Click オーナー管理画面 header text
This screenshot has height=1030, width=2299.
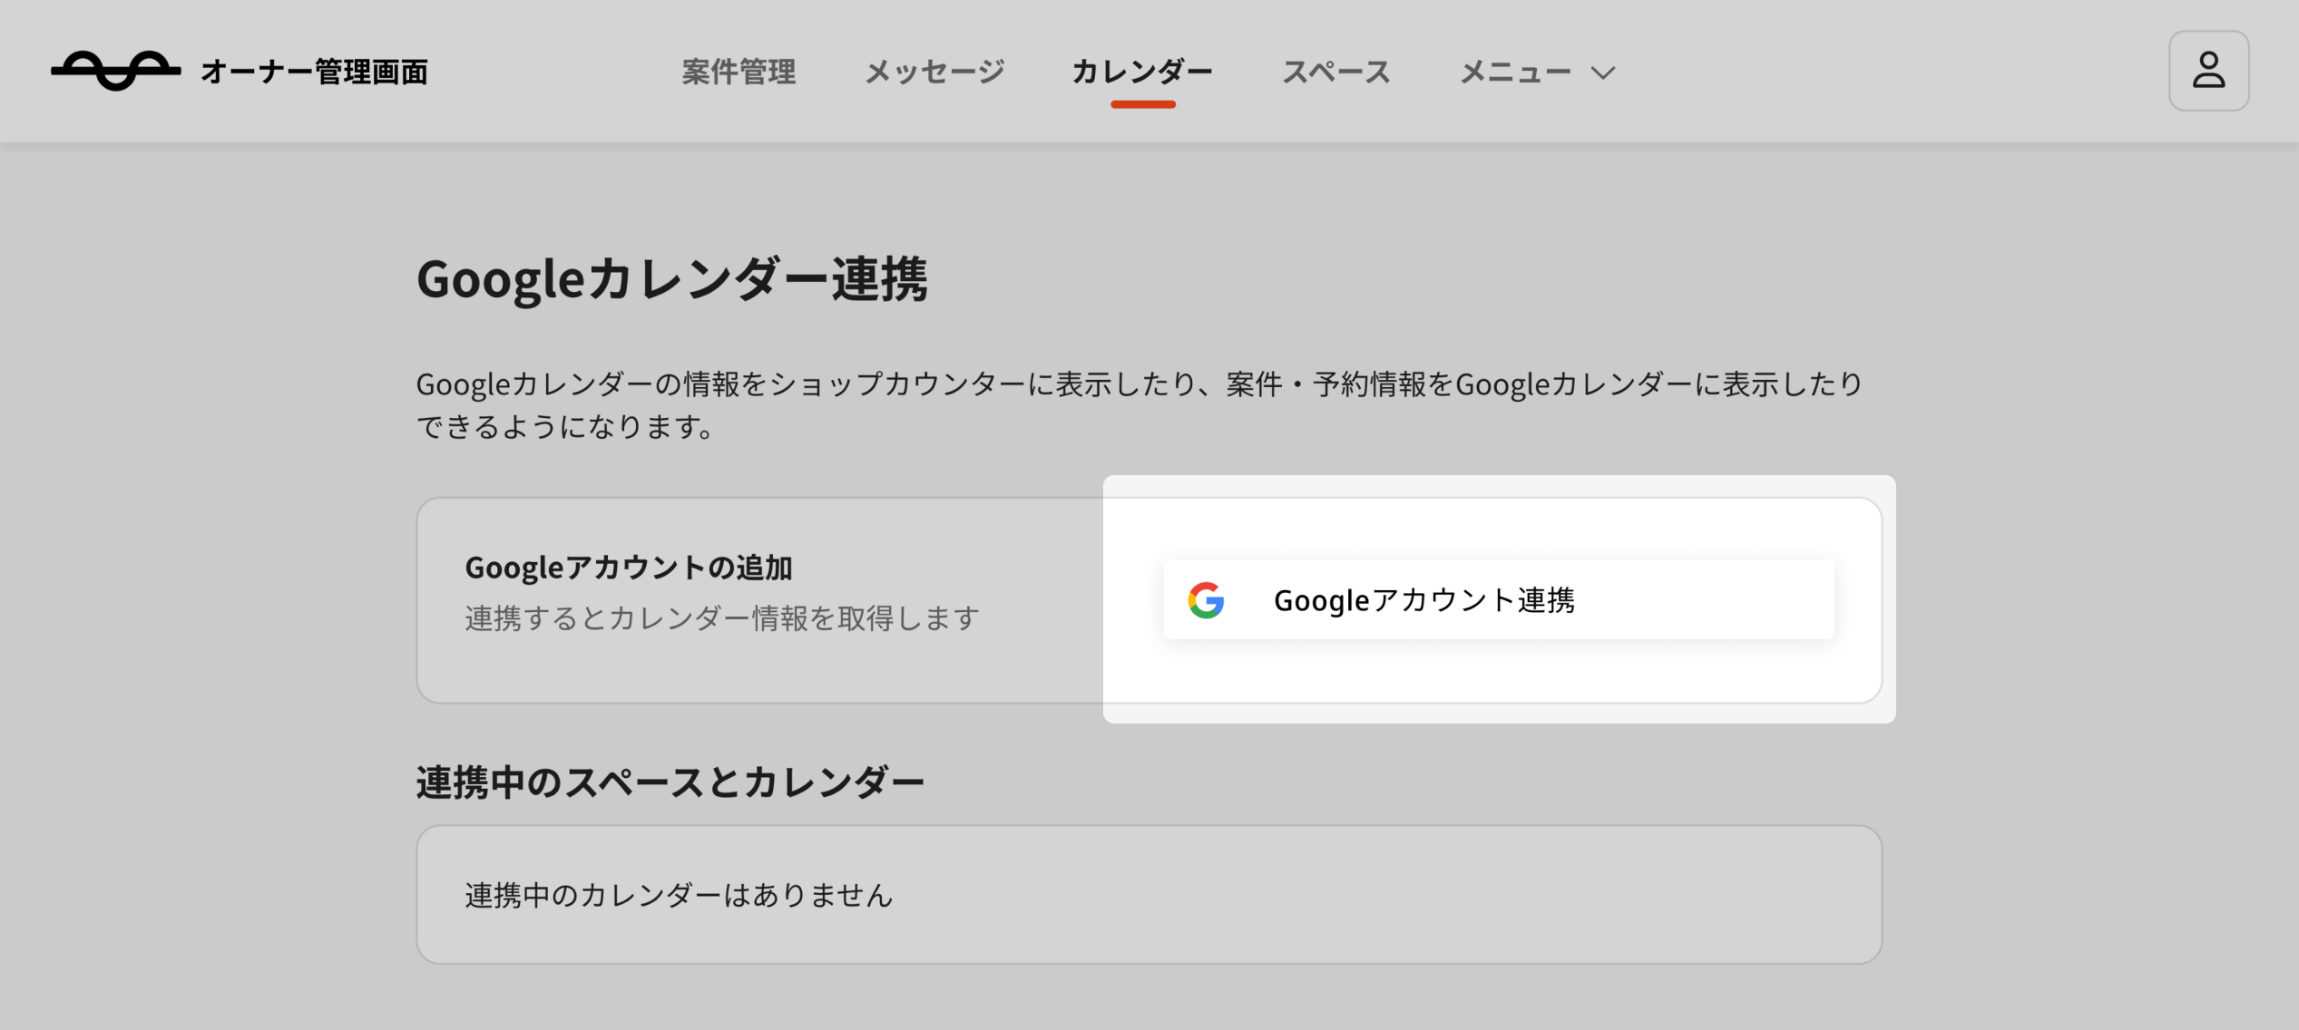click(x=315, y=73)
